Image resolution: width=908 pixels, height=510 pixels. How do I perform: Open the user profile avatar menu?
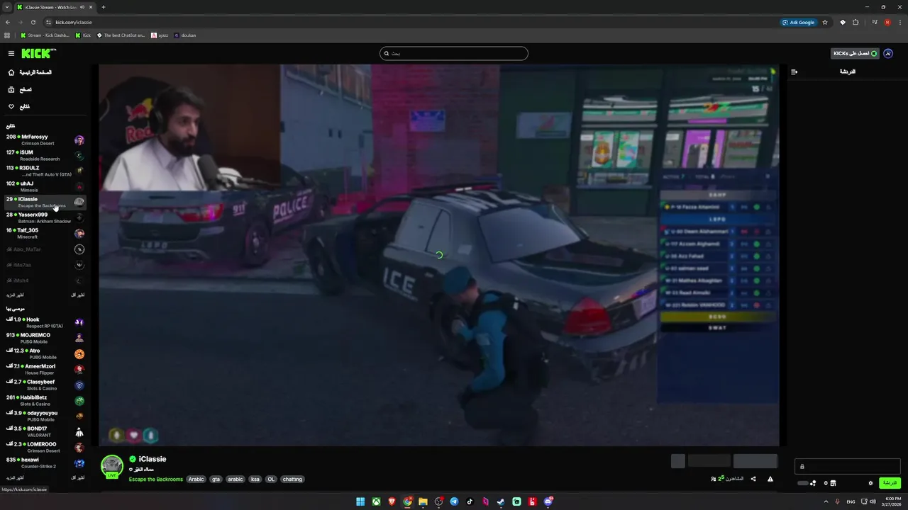coord(888,53)
